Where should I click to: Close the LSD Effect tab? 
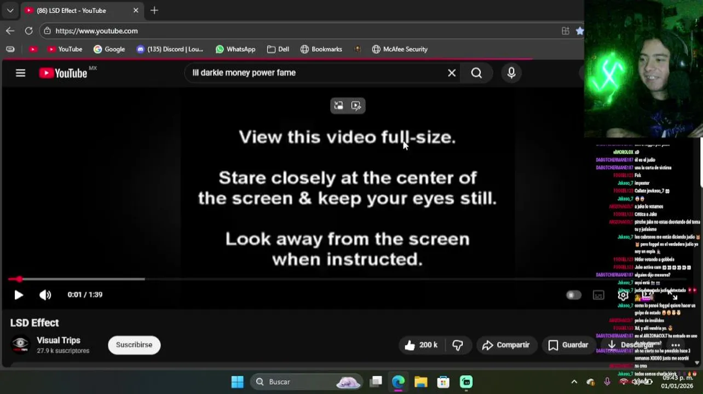[x=136, y=10]
